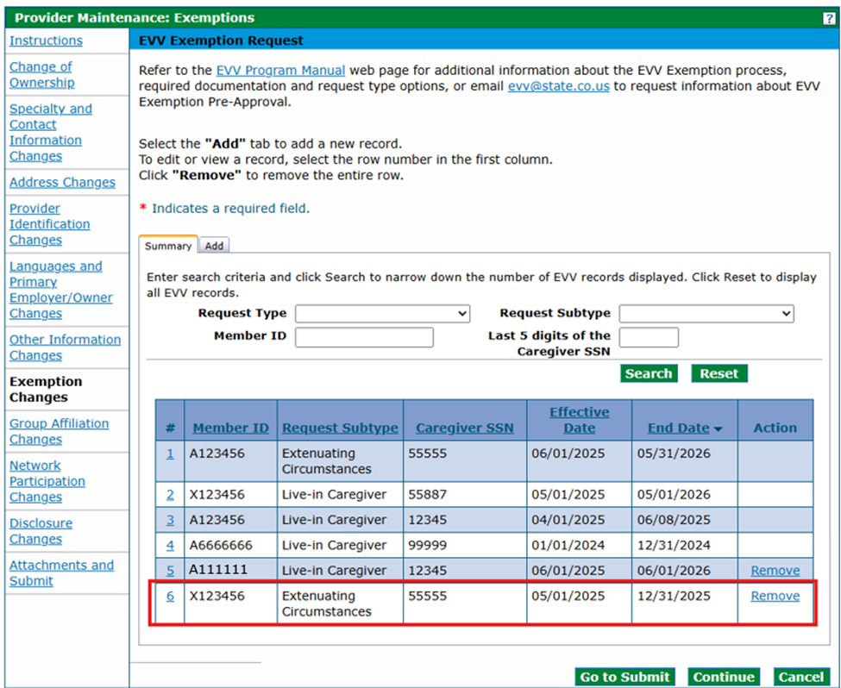The image size is (841, 688).
Task: Click the Reset button
Action: (719, 374)
